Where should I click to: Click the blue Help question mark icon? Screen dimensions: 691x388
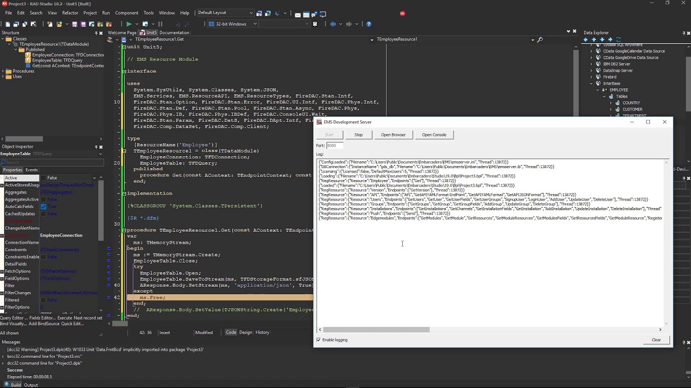tap(369, 24)
